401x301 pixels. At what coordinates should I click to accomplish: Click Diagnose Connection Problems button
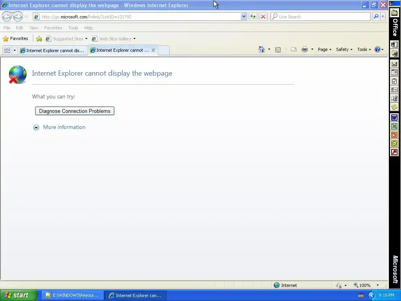coord(75,111)
